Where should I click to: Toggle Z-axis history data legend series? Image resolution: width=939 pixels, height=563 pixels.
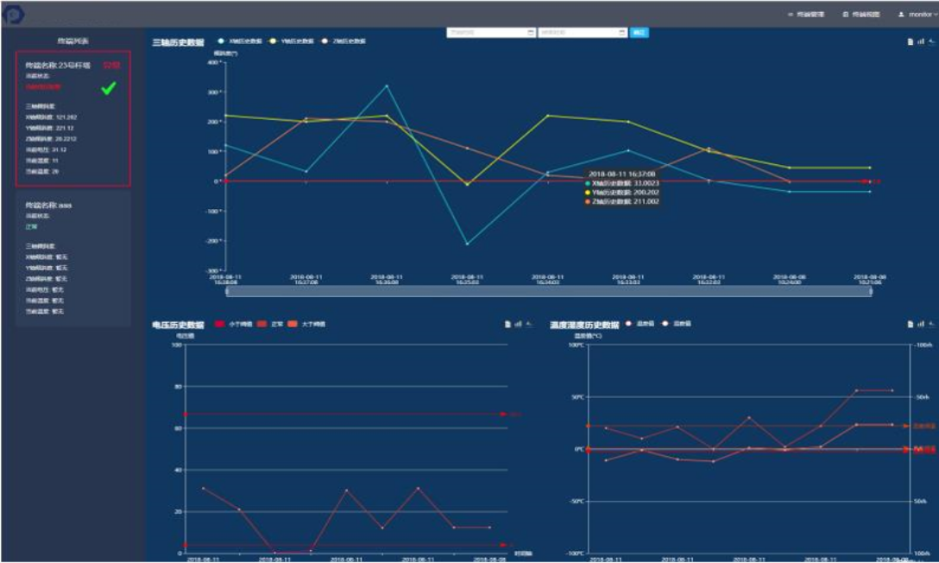(345, 41)
